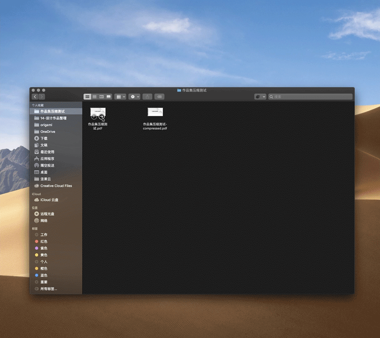Viewport: 380px width, 338px height.
Task: Filter by 紫色 purple tag
Action: click(56, 248)
